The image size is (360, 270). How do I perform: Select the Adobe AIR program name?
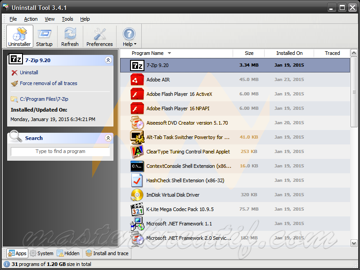pyautogui.click(x=158, y=80)
